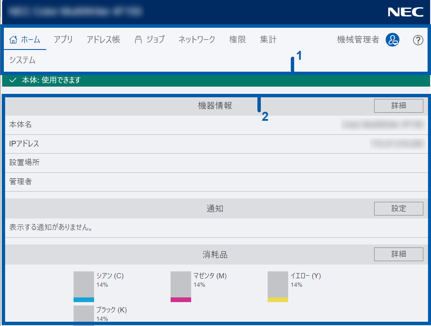Go to the ネットワーク tab

pos(197,40)
